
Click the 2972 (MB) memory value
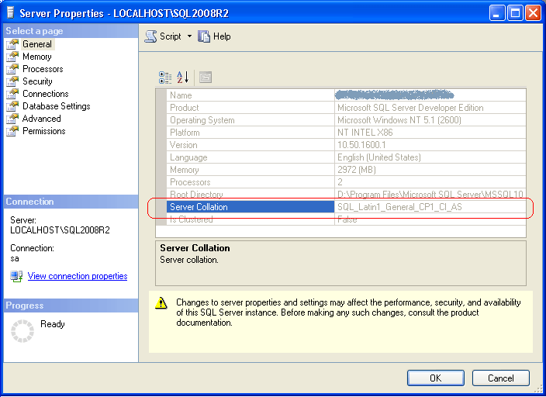click(x=357, y=170)
